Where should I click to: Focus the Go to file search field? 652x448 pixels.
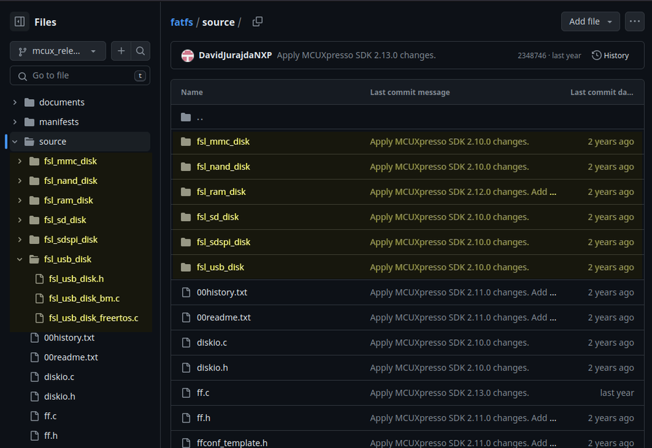click(78, 76)
